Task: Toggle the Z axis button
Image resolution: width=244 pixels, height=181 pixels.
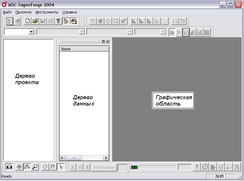Action: [87, 168]
